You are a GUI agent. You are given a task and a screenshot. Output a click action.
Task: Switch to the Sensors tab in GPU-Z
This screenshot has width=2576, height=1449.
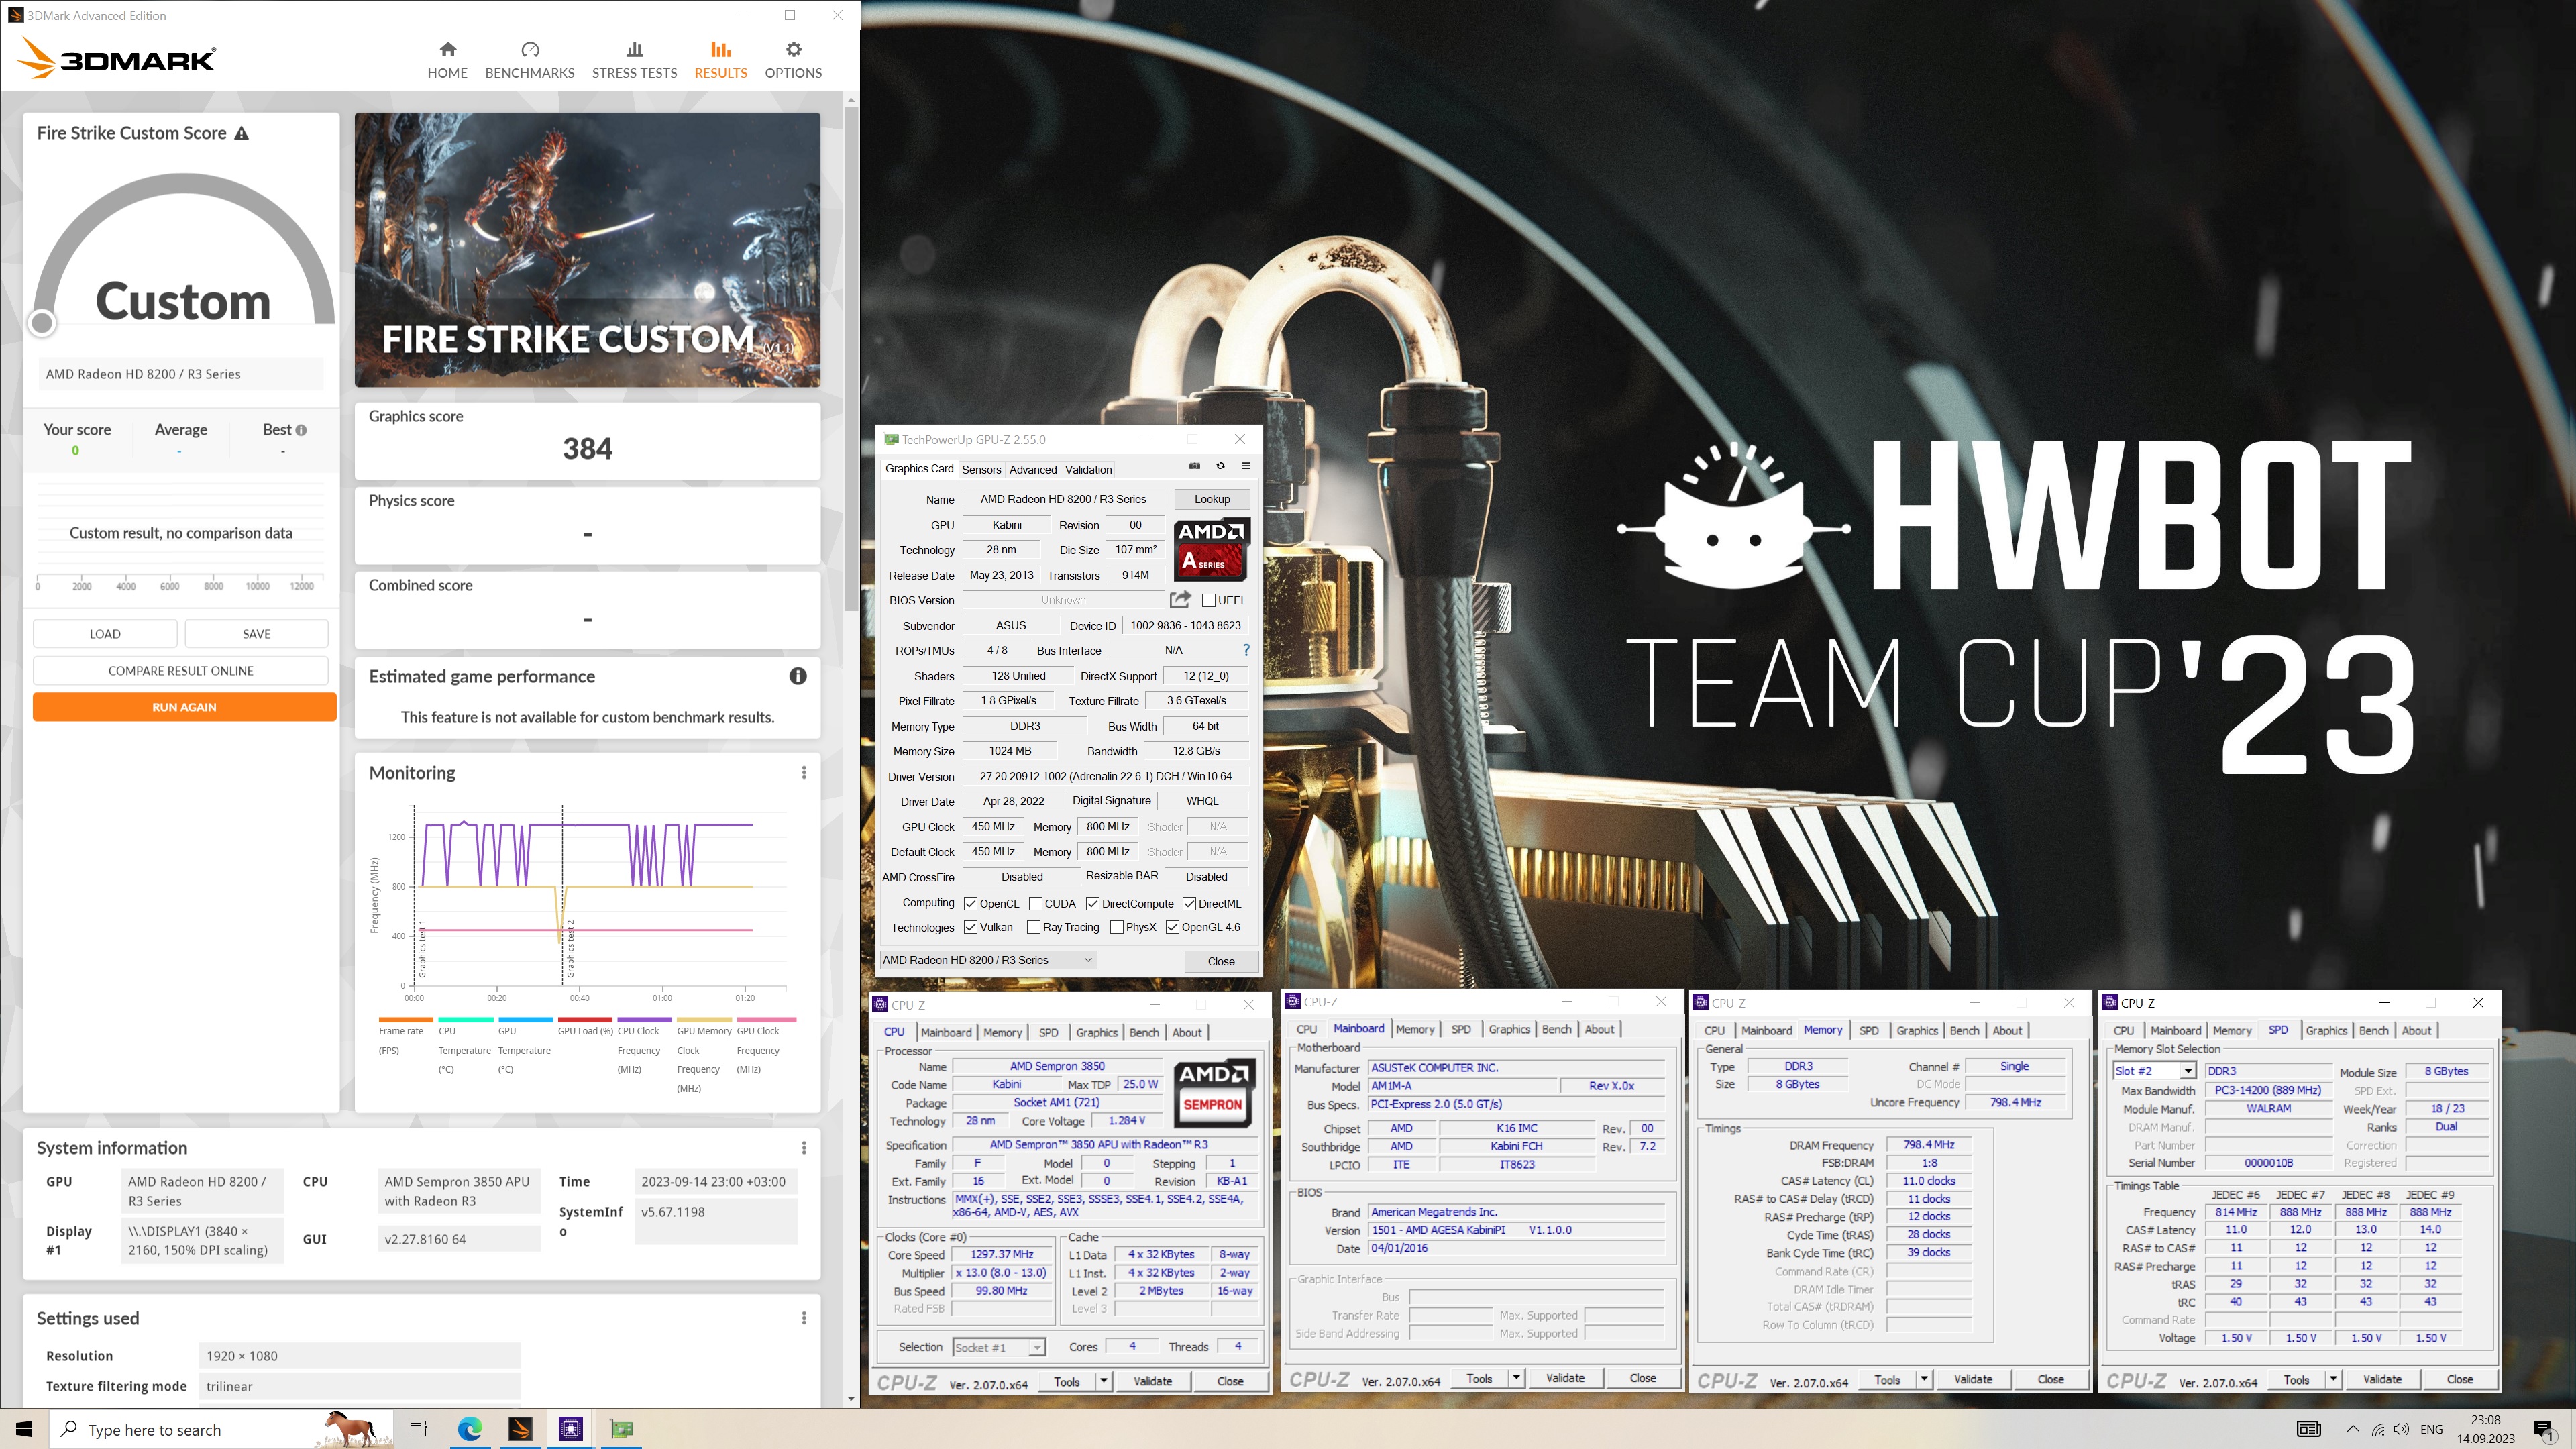(x=981, y=469)
